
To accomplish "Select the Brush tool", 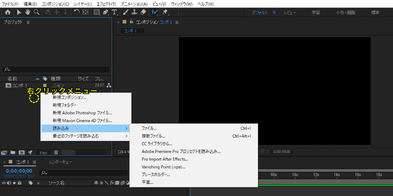I will tap(125, 12).
